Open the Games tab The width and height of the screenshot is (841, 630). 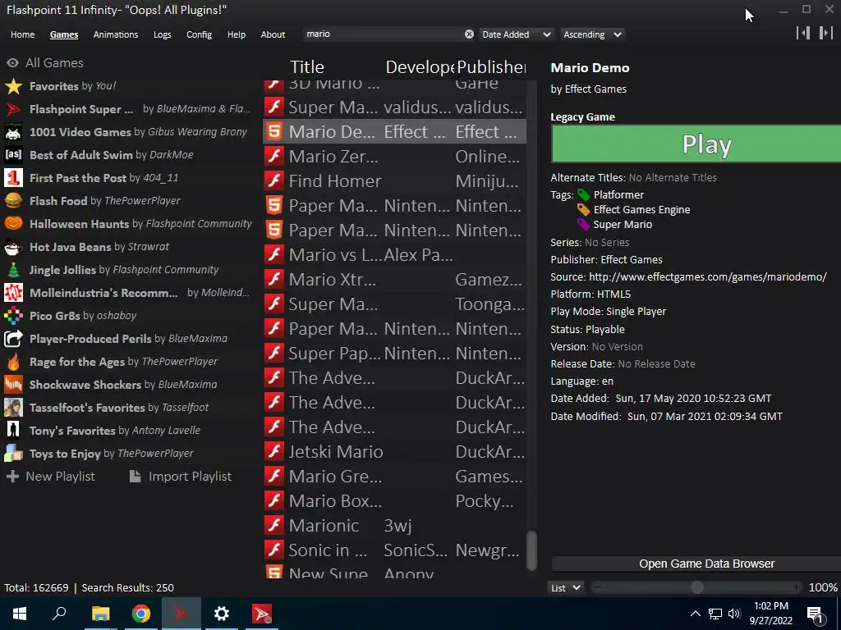(64, 34)
